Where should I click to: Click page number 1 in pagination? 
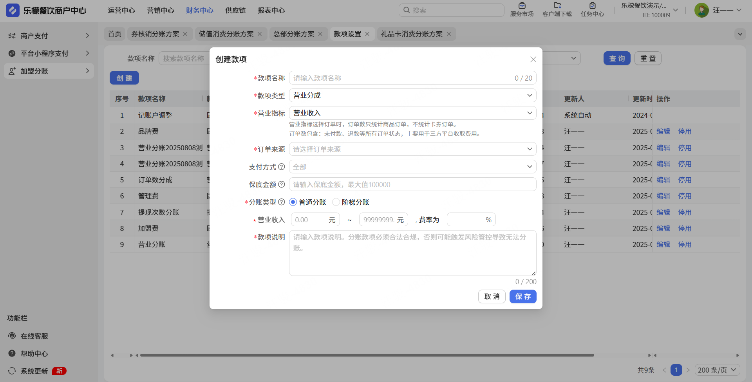[x=676, y=370]
